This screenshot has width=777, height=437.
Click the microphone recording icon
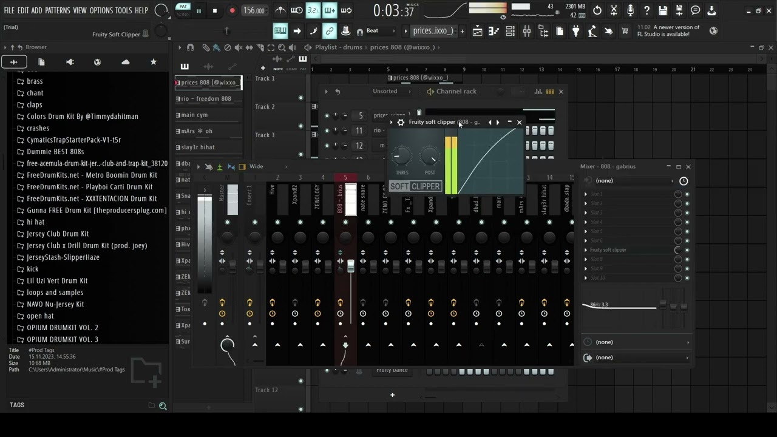(x=630, y=10)
